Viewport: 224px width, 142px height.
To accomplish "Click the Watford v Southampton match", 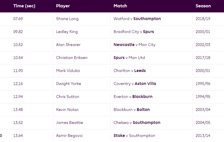I will coord(137,19).
